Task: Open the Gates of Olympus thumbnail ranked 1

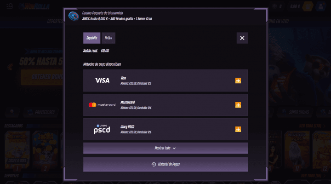Action: click(17, 150)
